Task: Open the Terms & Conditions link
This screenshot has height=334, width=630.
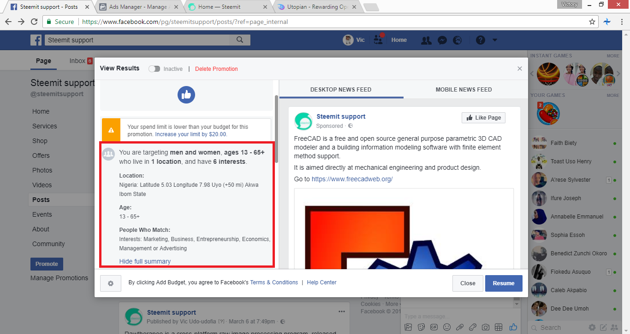Action: (x=274, y=282)
